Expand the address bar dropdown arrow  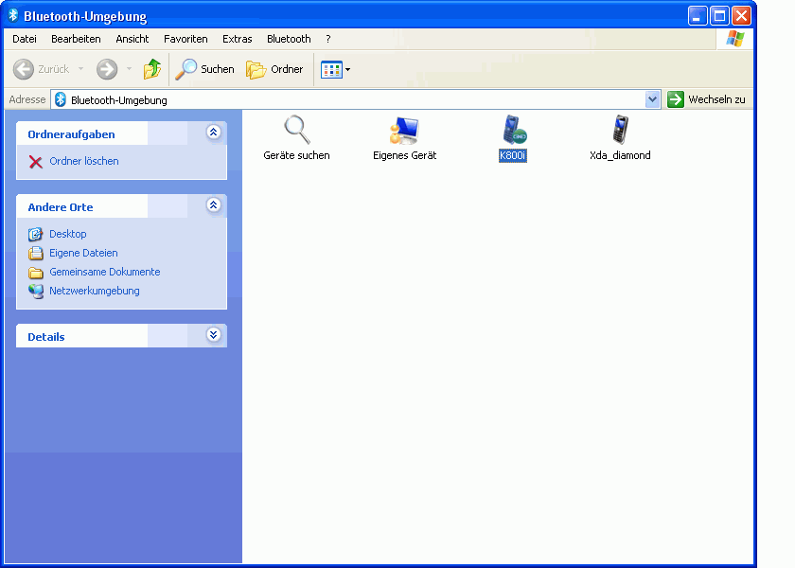point(652,100)
